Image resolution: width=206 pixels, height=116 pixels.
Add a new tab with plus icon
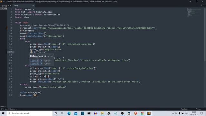pyautogui.click(x=201, y=5)
